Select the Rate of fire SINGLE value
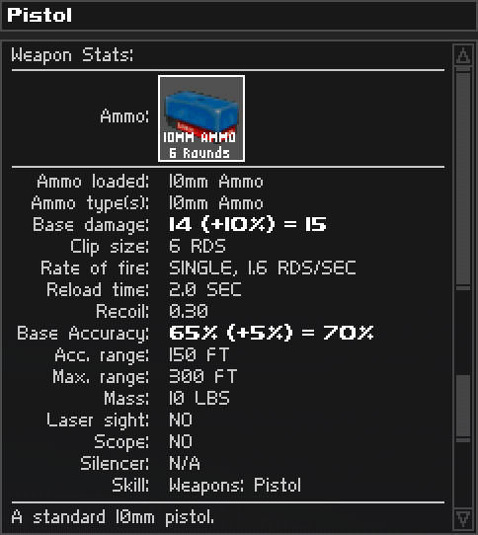 263,267
